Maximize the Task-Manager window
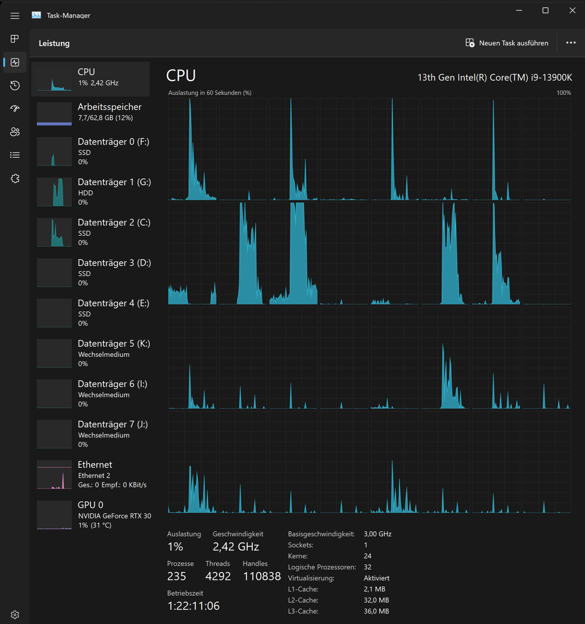The image size is (585, 624). click(545, 10)
